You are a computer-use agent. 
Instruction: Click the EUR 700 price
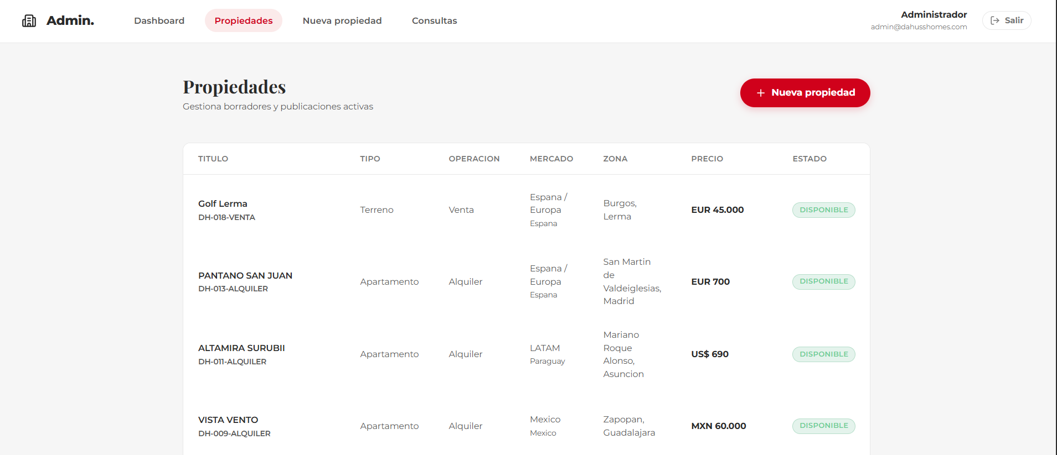tap(710, 281)
